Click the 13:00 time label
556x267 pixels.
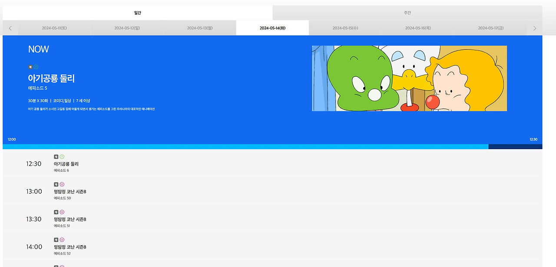coord(34,192)
